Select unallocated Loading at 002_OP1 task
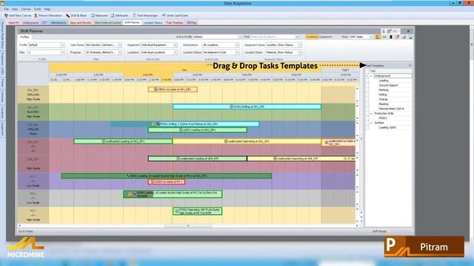 (x=123, y=141)
